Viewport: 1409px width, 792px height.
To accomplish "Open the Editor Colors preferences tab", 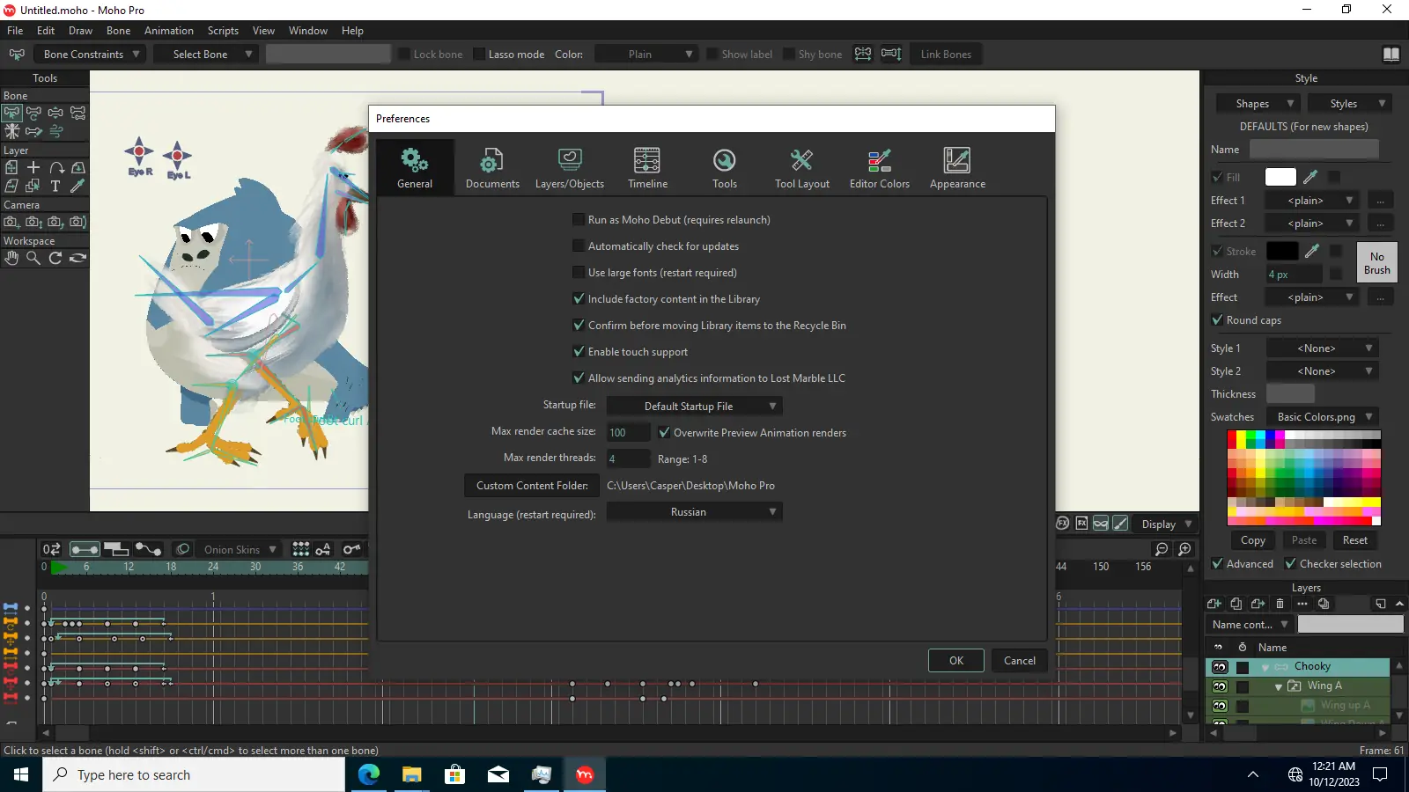I will click(x=880, y=167).
